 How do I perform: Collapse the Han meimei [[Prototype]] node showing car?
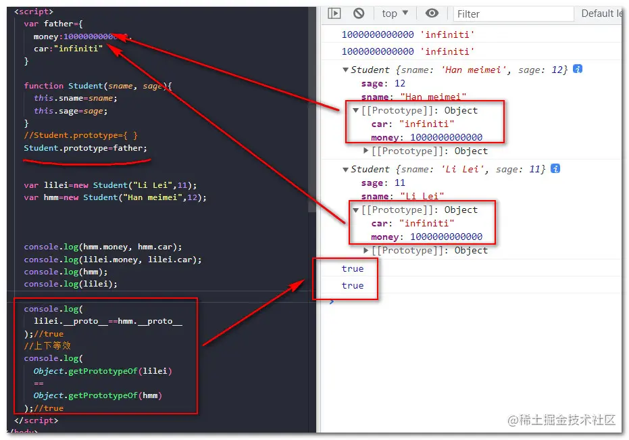[355, 110]
